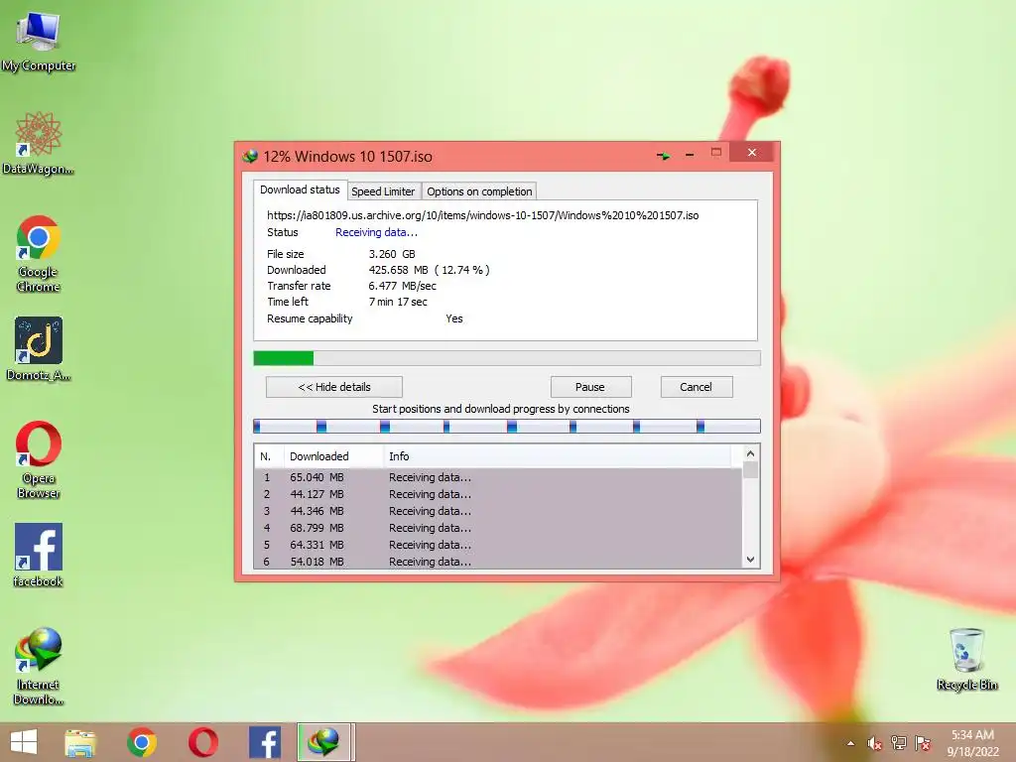Launch Chrome from the taskbar
Screen dimensions: 1016x762
(x=142, y=742)
